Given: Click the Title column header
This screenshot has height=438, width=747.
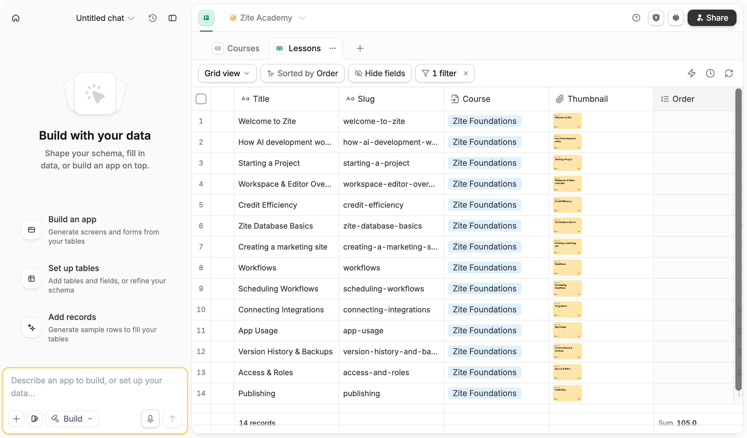Looking at the screenshot, I should tap(286, 99).
